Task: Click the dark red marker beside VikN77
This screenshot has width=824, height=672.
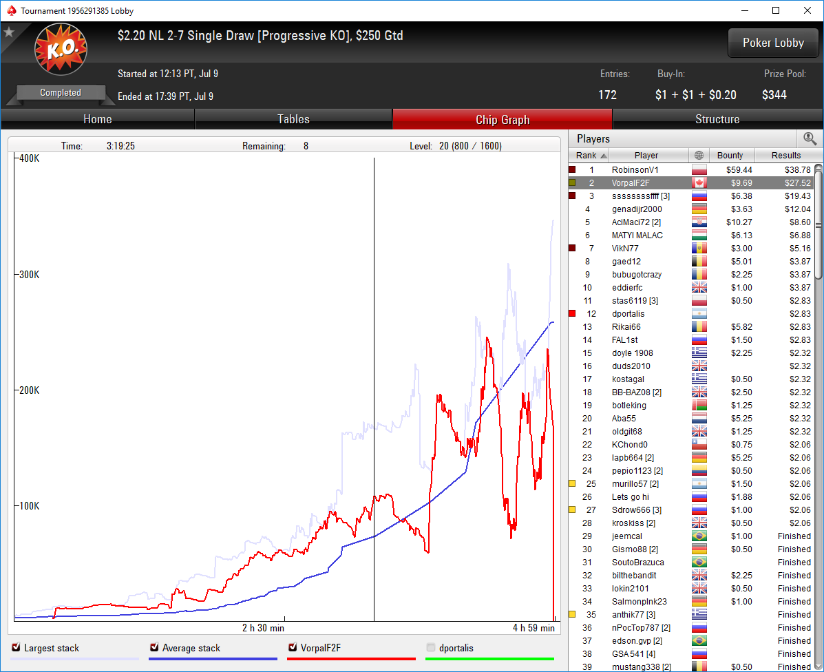Action: [572, 248]
